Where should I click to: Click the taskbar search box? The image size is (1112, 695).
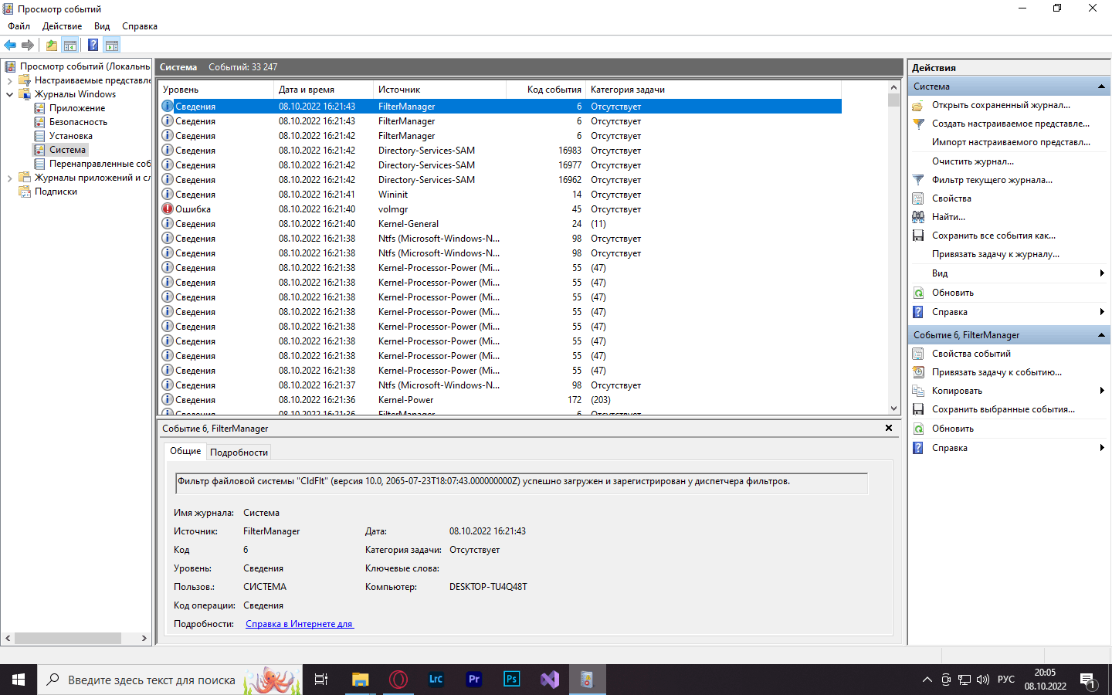pyautogui.click(x=170, y=680)
